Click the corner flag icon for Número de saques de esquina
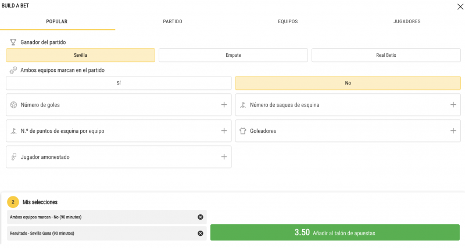The image size is (465, 248). pyautogui.click(x=243, y=105)
